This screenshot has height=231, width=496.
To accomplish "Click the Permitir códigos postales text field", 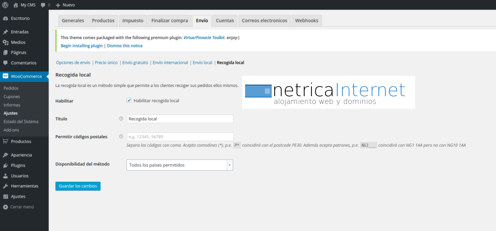I will point(179,137).
